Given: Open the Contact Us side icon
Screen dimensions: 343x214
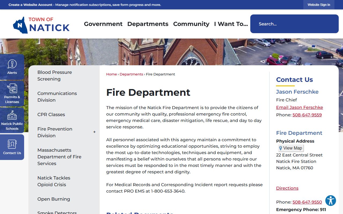Looking at the screenshot, I should [x=12, y=147].
